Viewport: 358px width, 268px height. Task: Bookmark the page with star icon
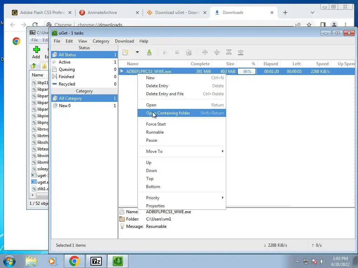[x=309, y=25]
